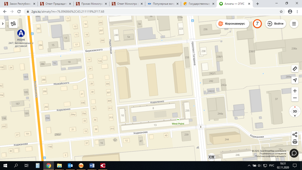Open Microsoft Word from the taskbar
Viewport: 302px width, 170px height.
point(92,165)
